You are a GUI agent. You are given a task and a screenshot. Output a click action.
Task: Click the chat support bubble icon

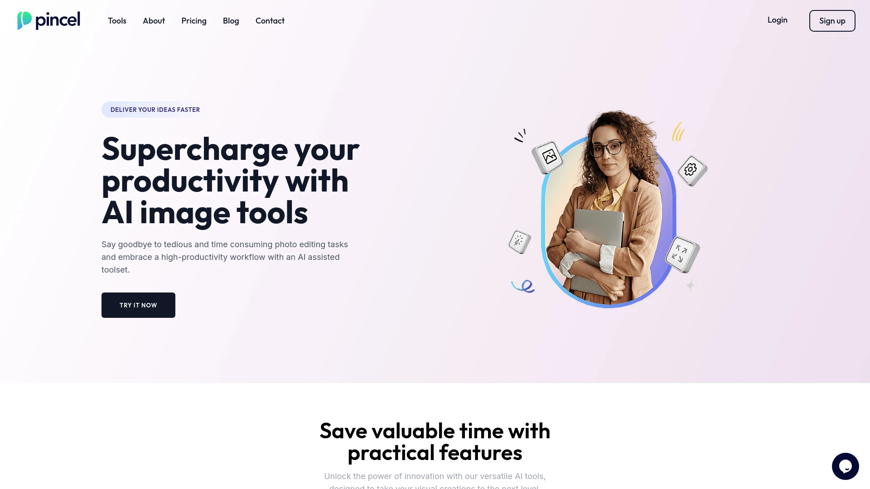[846, 466]
